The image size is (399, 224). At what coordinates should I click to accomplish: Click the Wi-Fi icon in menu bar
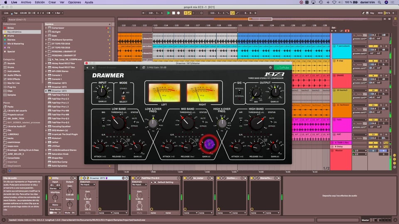pos(334,2)
